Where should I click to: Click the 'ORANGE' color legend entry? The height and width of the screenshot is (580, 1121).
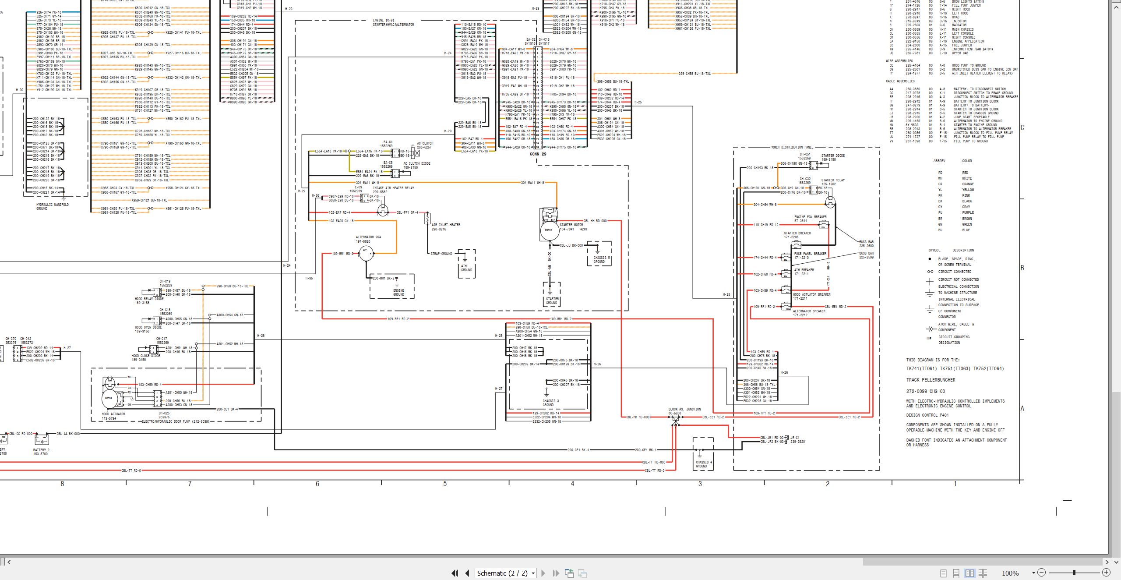coord(968,184)
